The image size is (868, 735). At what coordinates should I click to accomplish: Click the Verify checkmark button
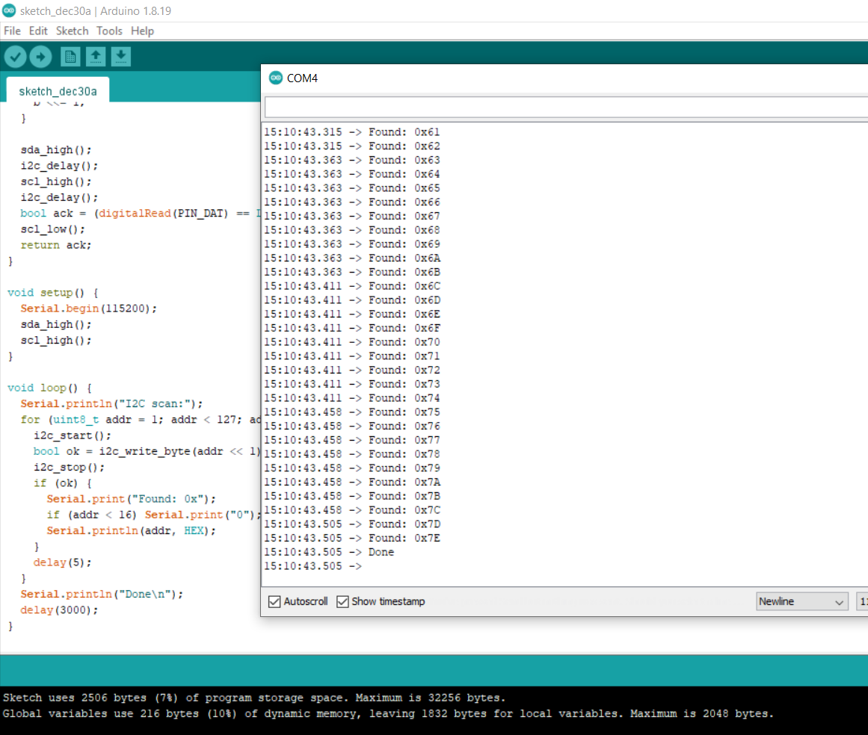click(16, 57)
